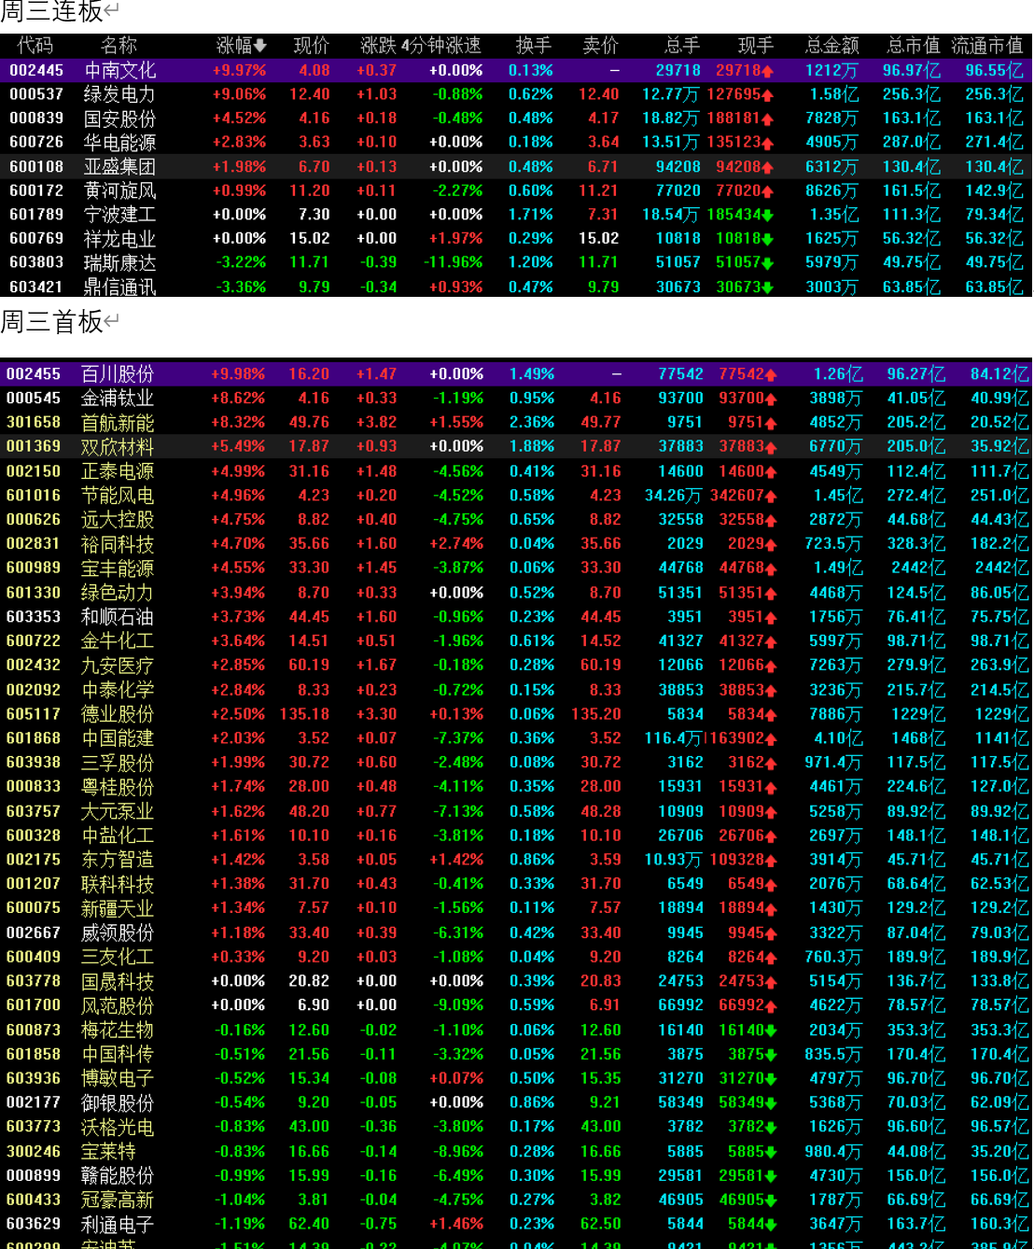The height and width of the screenshot is (1249, 1034).
Task: Click the sort arrow beside 涨幅 header
Action: click(260, 46)
